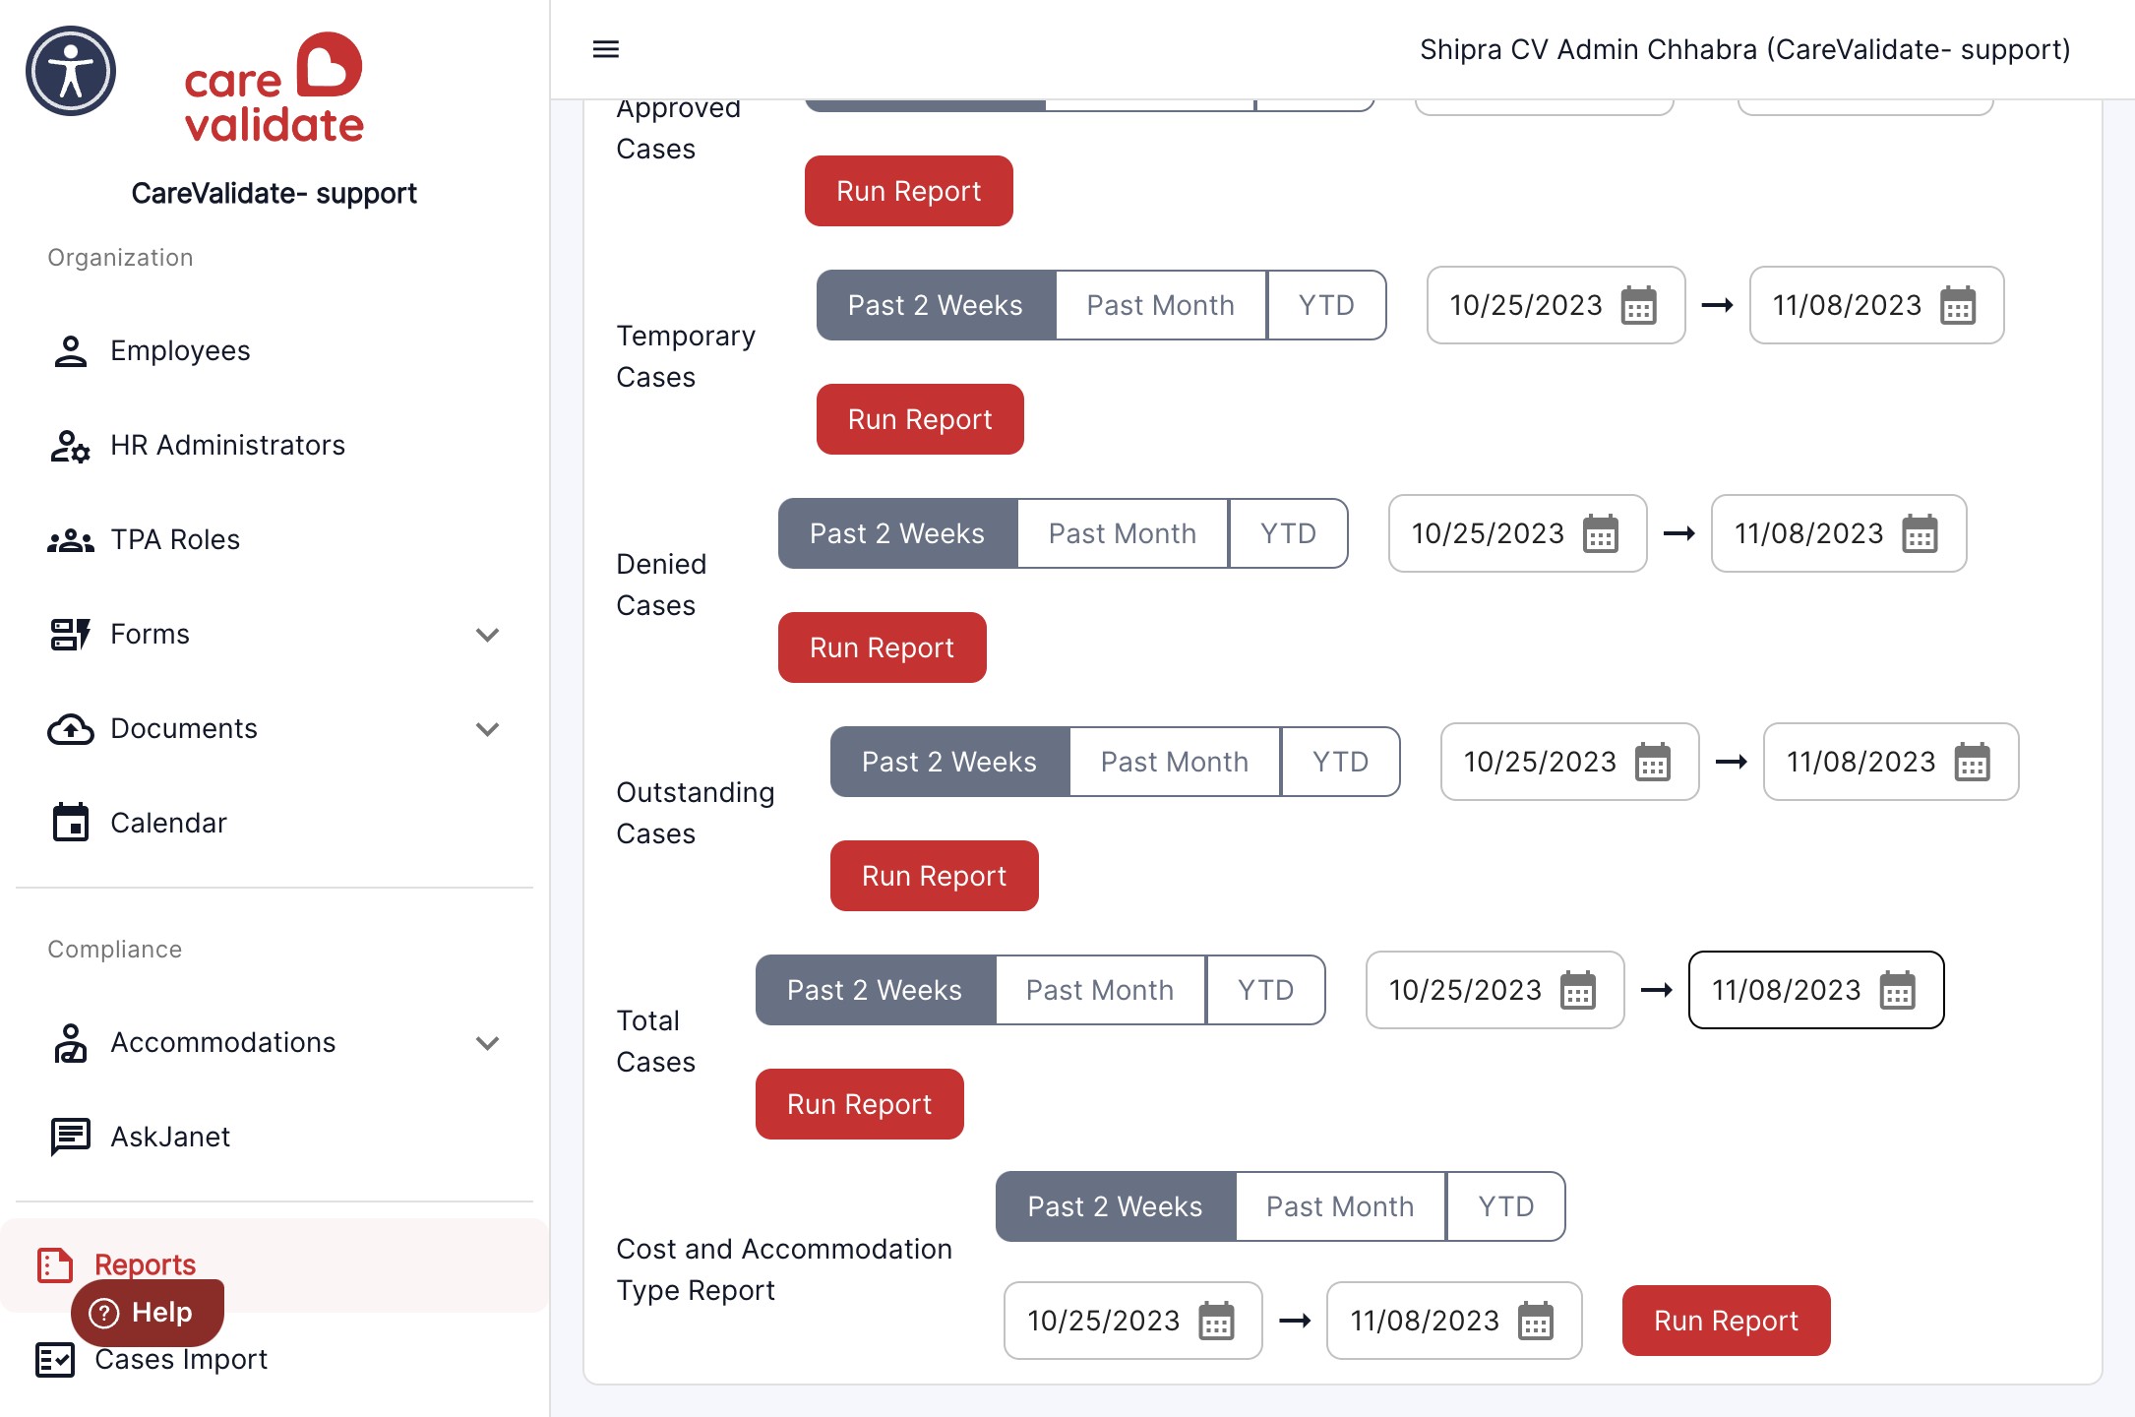Open the accessibility options icon
This screenshot has height=1417, width=2135.
(x=71, y=71)
